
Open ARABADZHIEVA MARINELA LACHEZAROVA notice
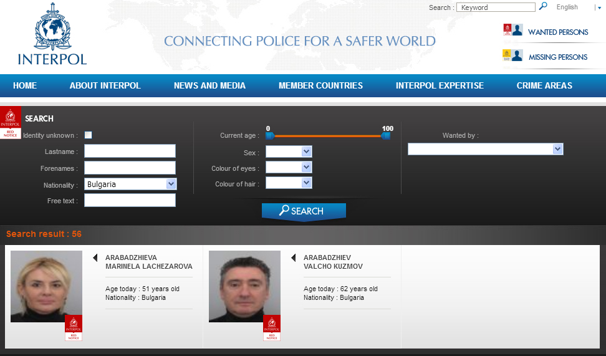149,262
